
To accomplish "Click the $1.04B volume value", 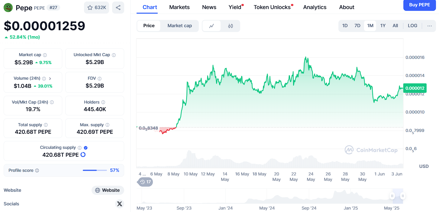I will [23, 86].
